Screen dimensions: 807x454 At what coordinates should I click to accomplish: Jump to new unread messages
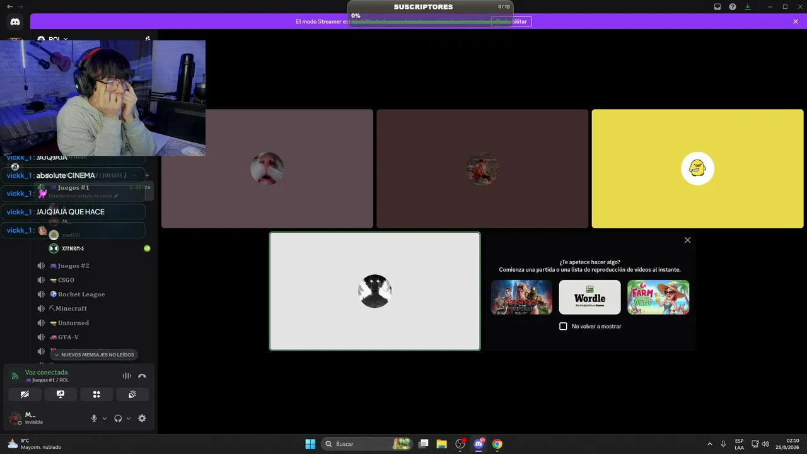pos(93,354)
